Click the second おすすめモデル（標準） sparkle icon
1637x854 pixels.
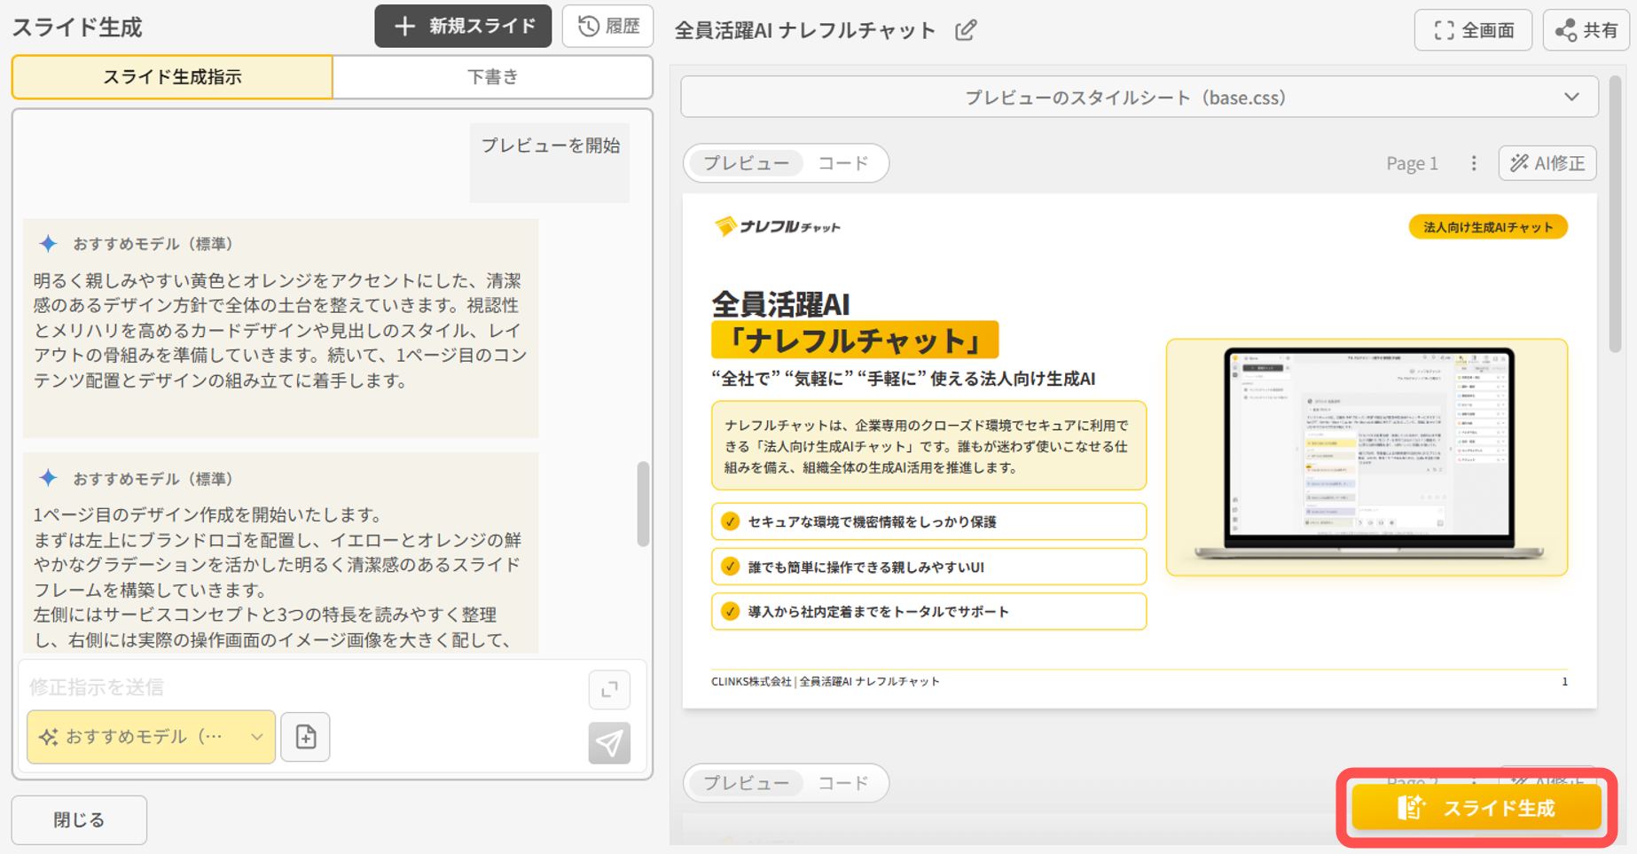[x=48, y=478]
